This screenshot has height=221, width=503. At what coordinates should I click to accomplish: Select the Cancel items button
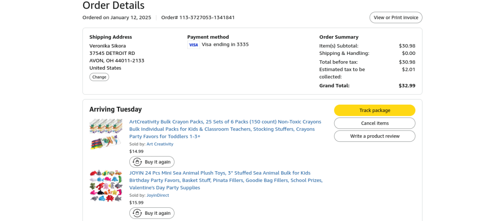point(374,123)
